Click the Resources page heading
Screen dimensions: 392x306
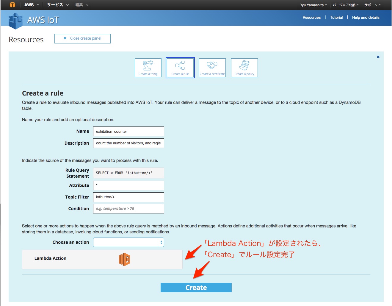(26, 40)
